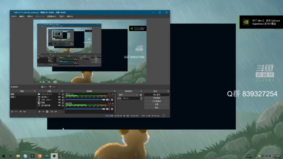Enable Studio Mode (工作室模式)
The width and height of the screenshot is (283, 159).
point(157,101)
